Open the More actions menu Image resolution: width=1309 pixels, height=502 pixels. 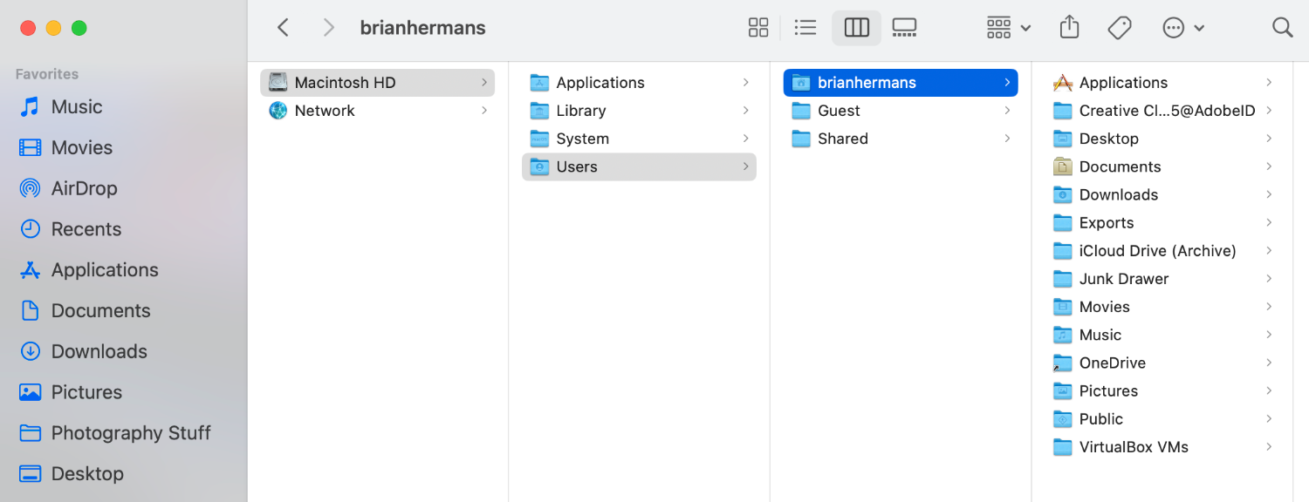[1183, 28]
